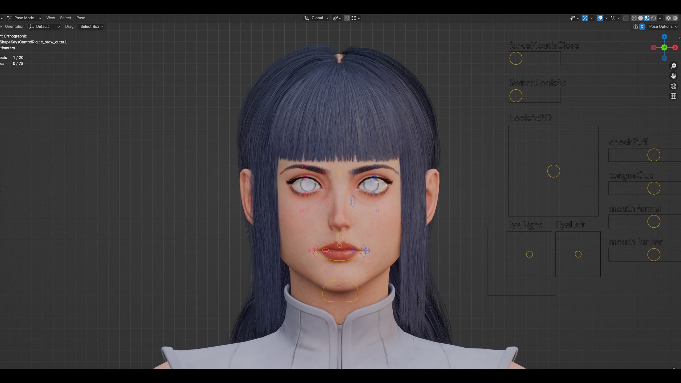Switch orthographic/perspective with grid icon
Image resolution: width=681 pixels, height=383 pixels.
[x=673, y=96]
